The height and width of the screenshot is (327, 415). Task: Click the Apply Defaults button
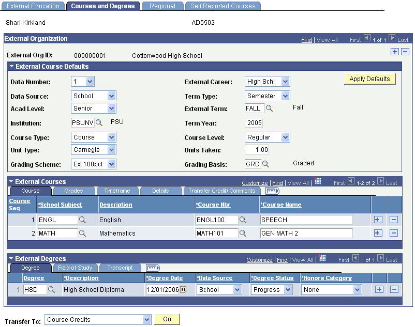coord(370,77)
